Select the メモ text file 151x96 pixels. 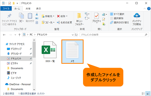[x=72, y=52]
